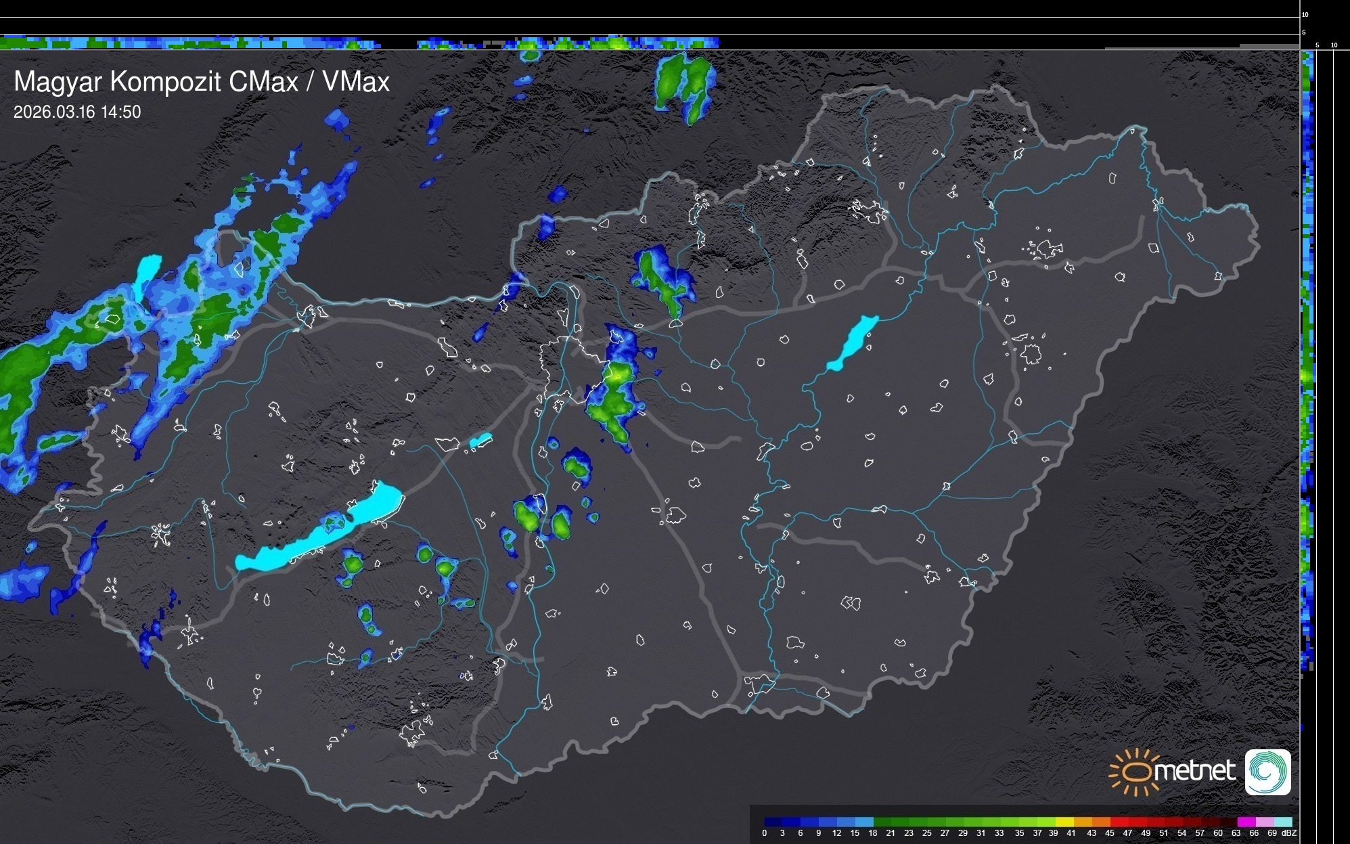Click the teal swirl logo icon
This screenshot has height=844, width=1350.
(x=1267, y=772)
